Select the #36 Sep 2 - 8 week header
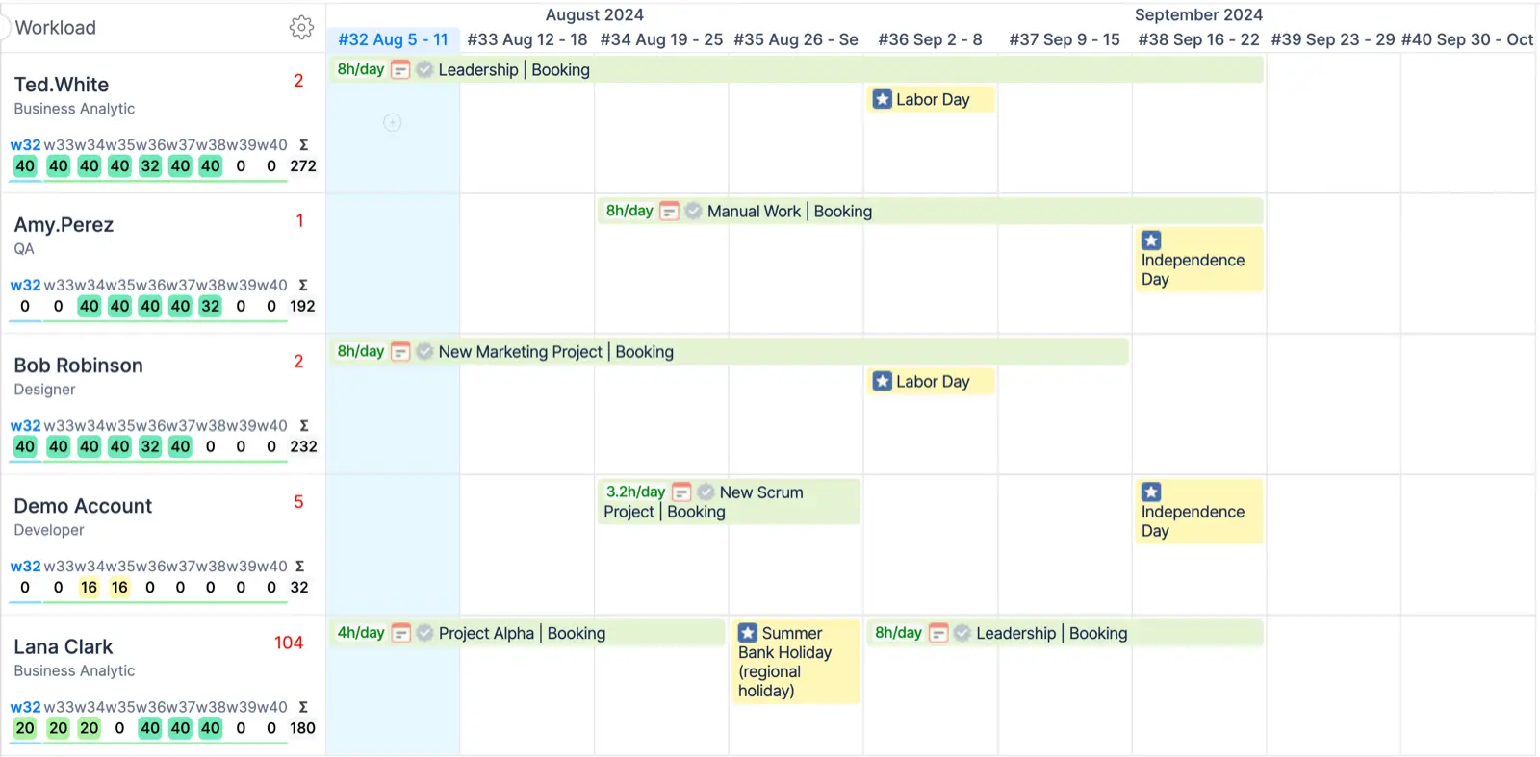Viewport: 1540px width, 757px height. click(930, 39)
